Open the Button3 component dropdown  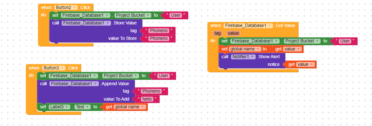[x=54, y=68]
